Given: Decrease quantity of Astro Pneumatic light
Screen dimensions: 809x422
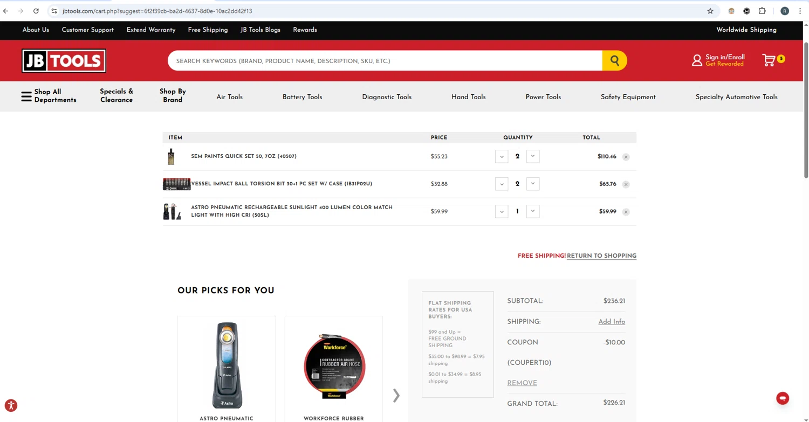Looking at the screenshot, I should click(x=502, y=211).
